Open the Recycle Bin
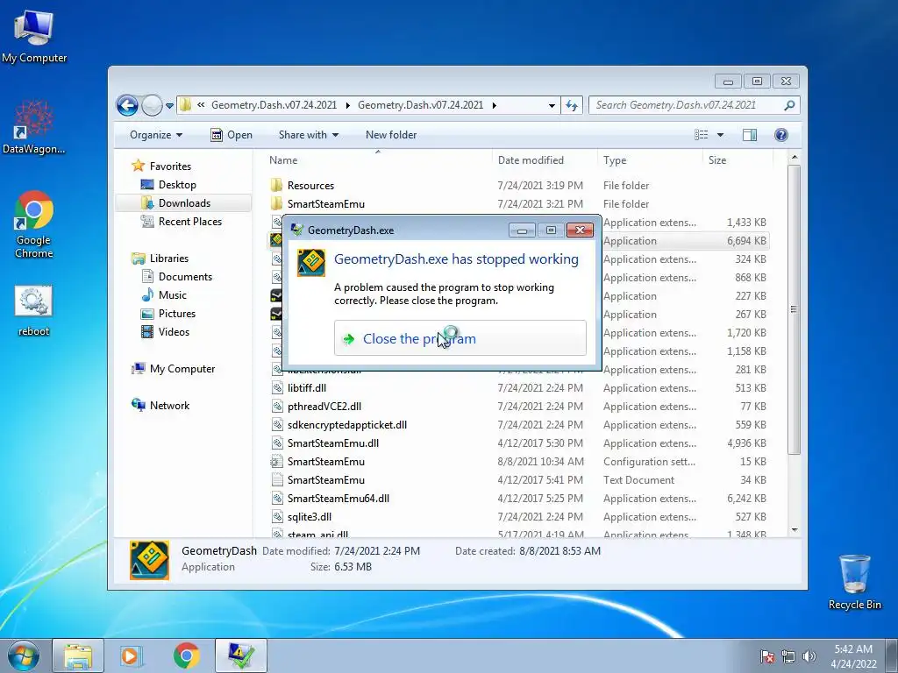The height and width of the screenshot is (673, 898). pyautogui.click(x=854, y=582)
